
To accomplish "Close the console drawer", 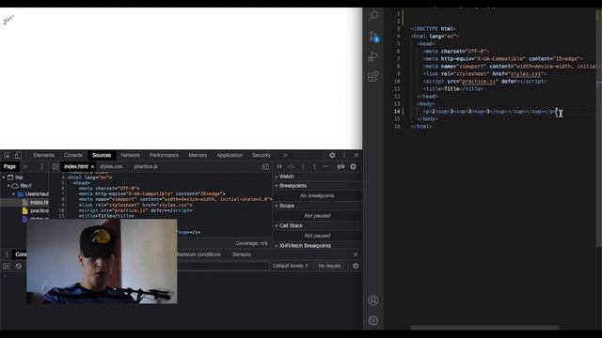I will click(x=356, y=254).
